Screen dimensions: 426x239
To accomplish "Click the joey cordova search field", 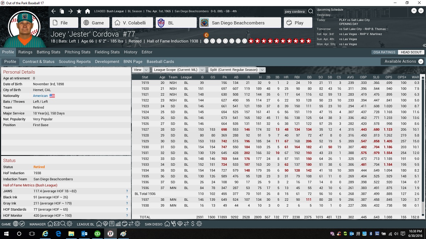I will [295, 11].
